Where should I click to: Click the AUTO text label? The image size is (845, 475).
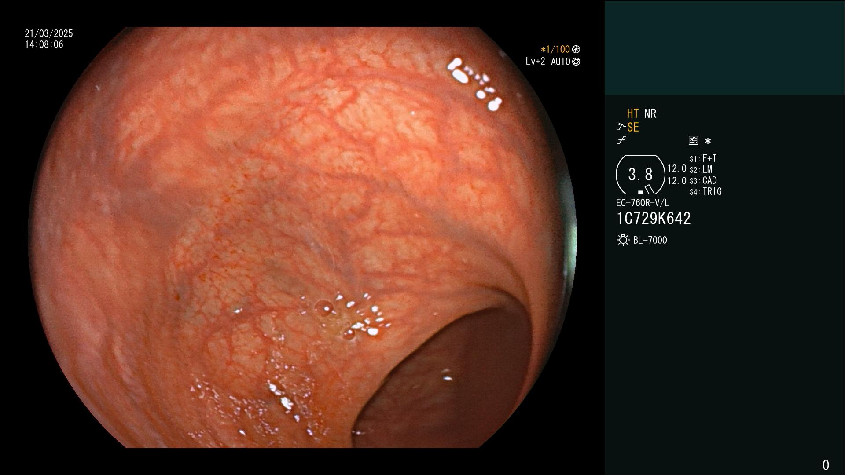coord(561,62)
